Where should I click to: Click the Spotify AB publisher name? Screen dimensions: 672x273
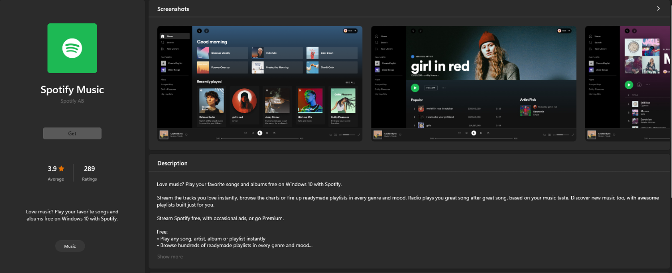(72, 101)
